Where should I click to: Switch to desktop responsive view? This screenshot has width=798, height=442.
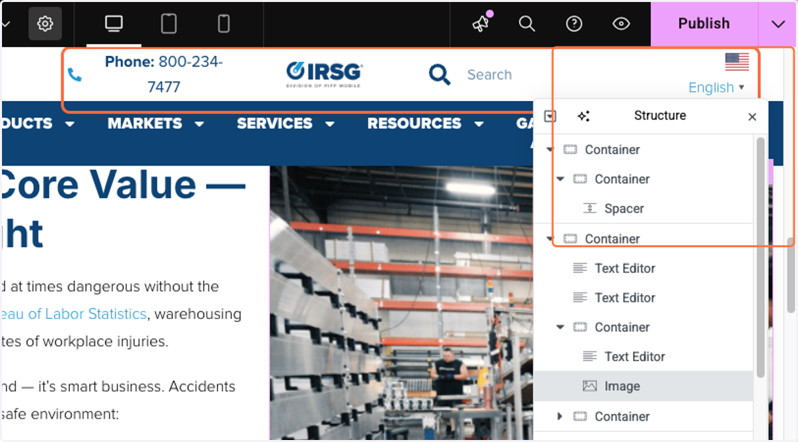click(114, 24)
